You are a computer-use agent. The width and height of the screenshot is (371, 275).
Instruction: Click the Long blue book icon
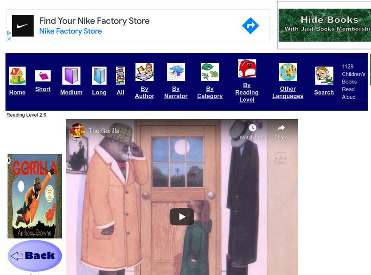(99, 75)
